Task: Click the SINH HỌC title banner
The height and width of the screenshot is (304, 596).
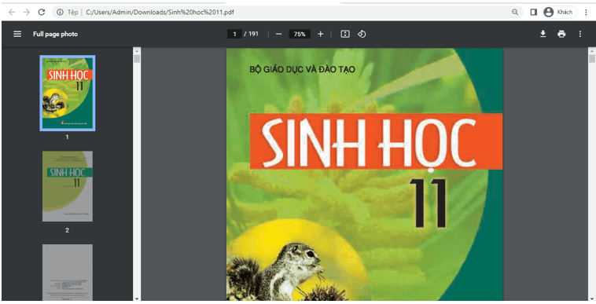Action: click(376, 141)
